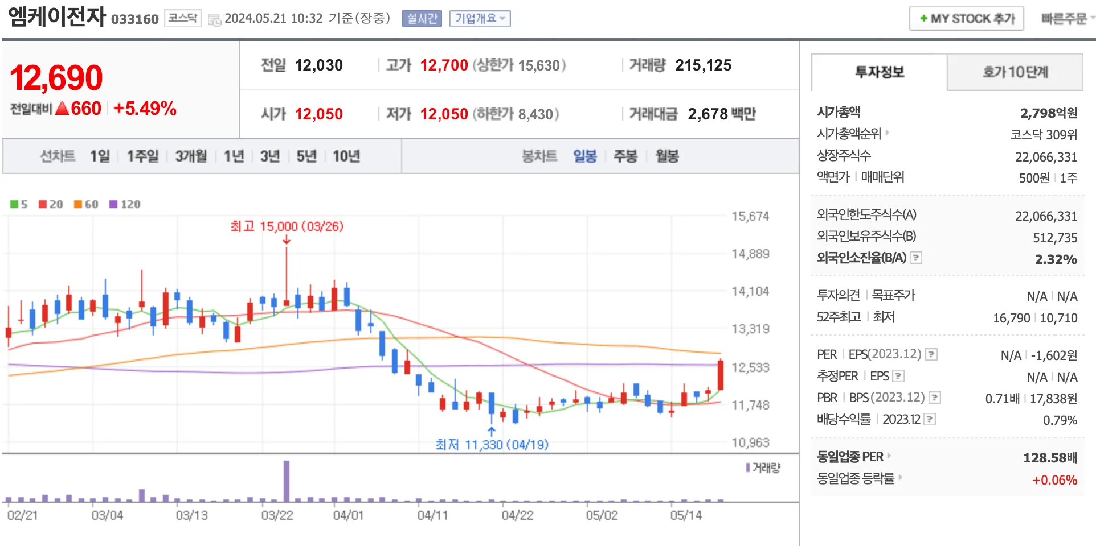Click the 코스닥 market badge
Screen dimensions: 1096x546
click(183, 18)
